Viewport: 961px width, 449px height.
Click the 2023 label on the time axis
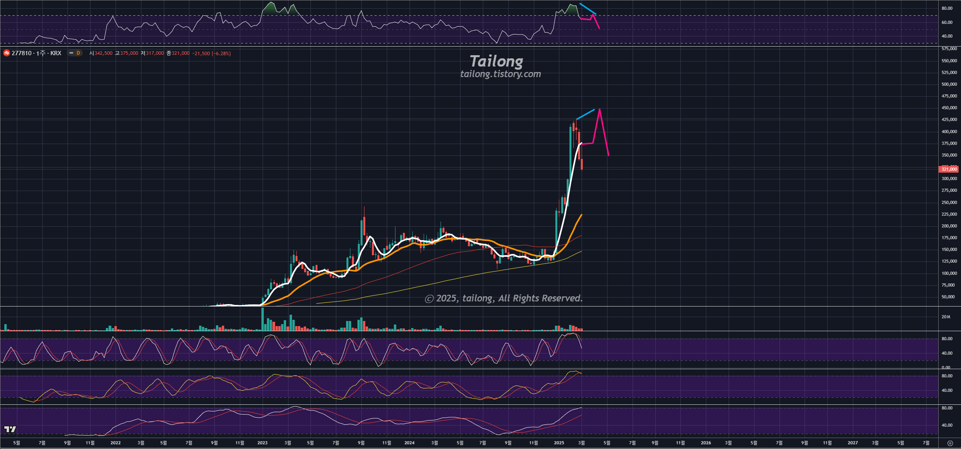click(x=262, y=443)
